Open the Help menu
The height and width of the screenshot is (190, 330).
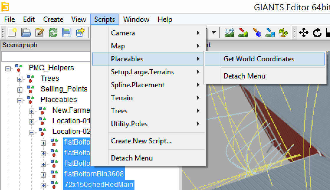pos(165,19)
